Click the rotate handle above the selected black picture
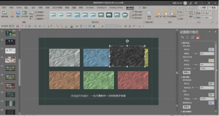219x116 pixels. tap(127, 41)
